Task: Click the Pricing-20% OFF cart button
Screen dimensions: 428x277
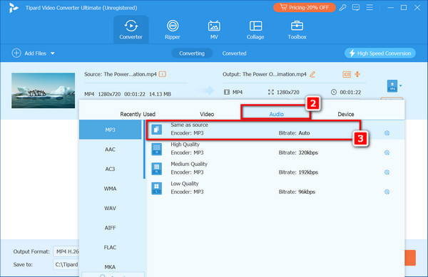Action: point(305,8)
